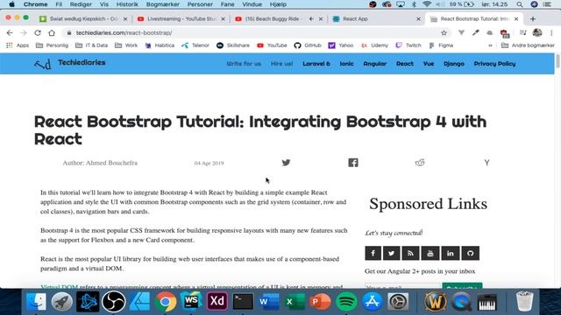This screenshot has width=561, height=315.
Task: Switch to Livestreaming YouTube Studio tab
Action: pyautogui.click(x=181, y=19)
